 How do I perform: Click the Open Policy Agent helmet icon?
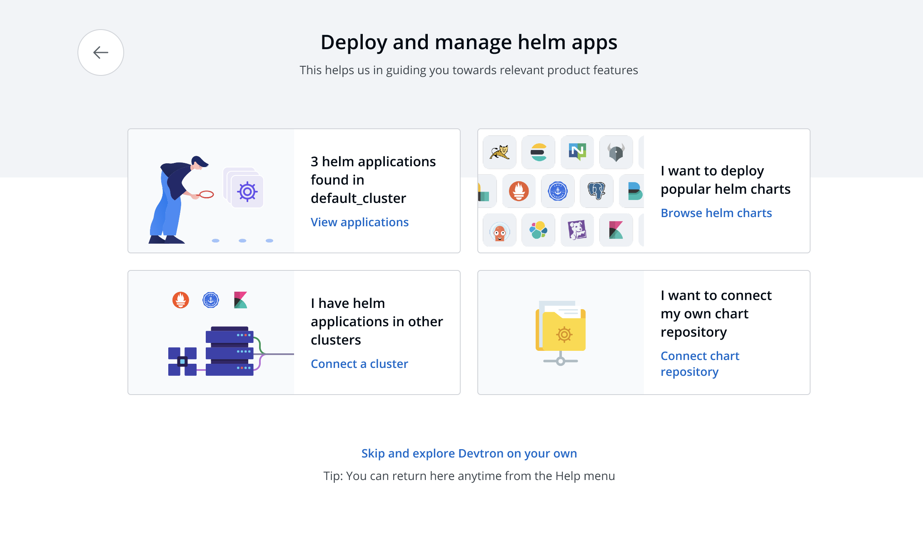pos(616,152)
